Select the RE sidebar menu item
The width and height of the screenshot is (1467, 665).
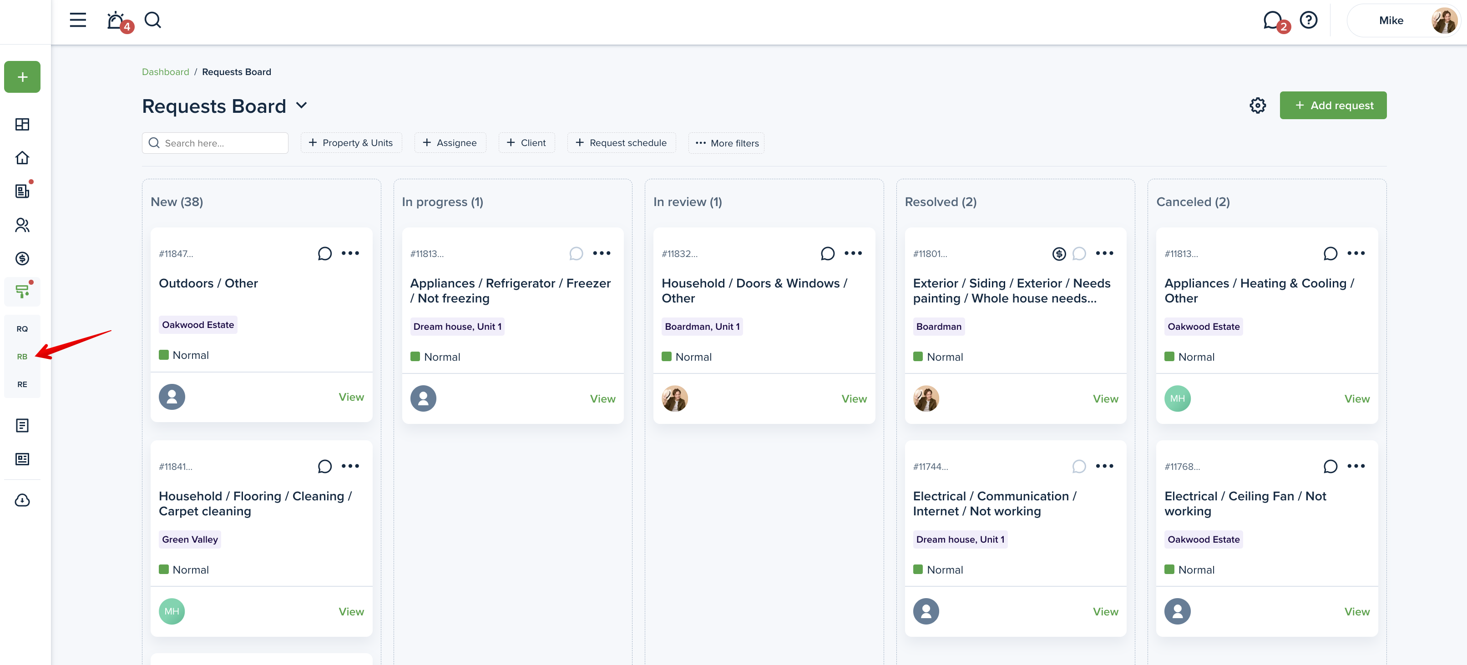tap(22, 384)
